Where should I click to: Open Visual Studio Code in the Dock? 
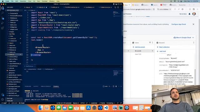click(x=106, y=108)
